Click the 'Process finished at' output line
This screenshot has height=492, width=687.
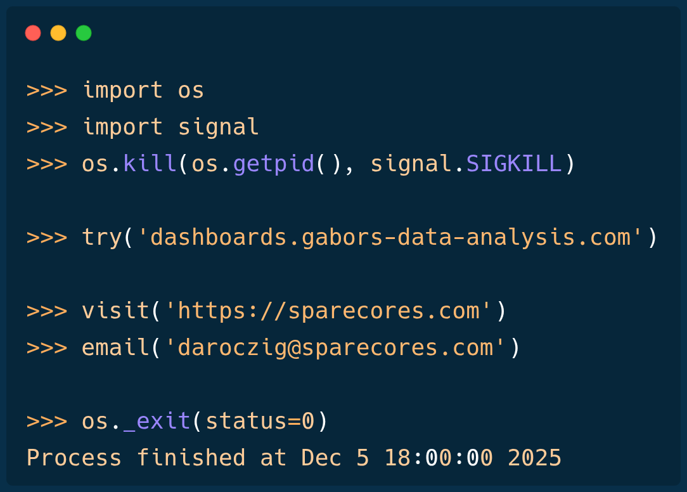point(156,458)
